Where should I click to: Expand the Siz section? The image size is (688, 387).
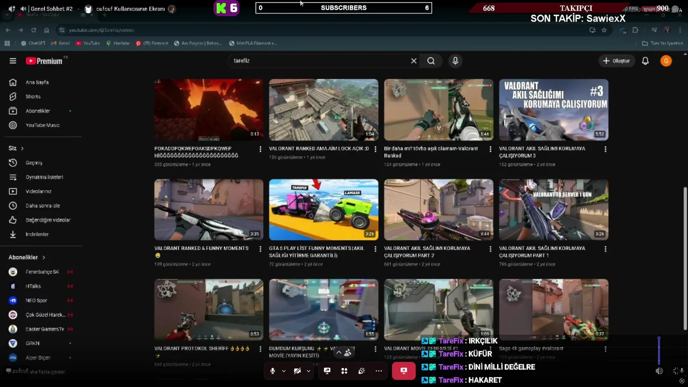click(16, 148)
